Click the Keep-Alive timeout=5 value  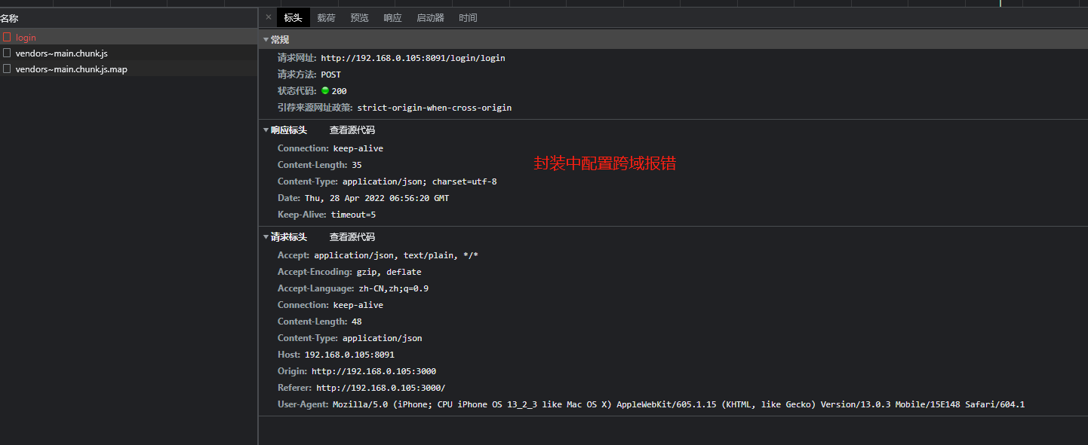[353, 215]
